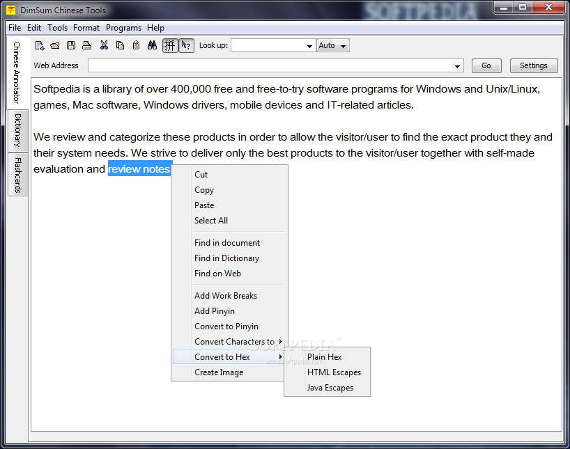Choose Add Pinyin from context menu
Image resolution: width=570 pixels, height=449 pixels.
[230, 311]
